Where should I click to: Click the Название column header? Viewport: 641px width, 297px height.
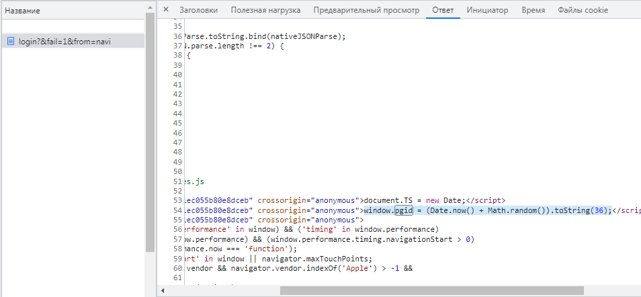click(x=24, y=11)
